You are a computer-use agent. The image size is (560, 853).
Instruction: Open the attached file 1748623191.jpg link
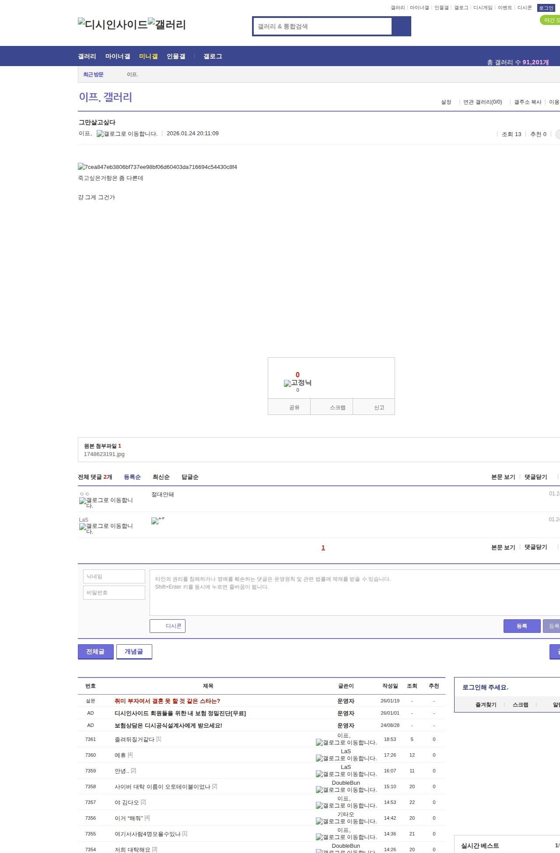click(x=104, y=454)
